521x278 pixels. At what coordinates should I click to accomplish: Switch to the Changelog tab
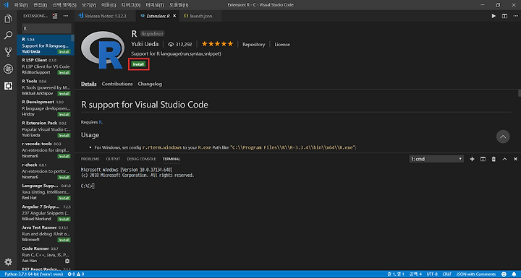click(150, 84)
